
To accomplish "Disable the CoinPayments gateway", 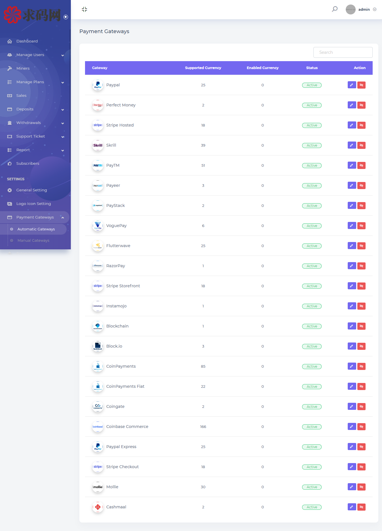I will pos(361,366).
